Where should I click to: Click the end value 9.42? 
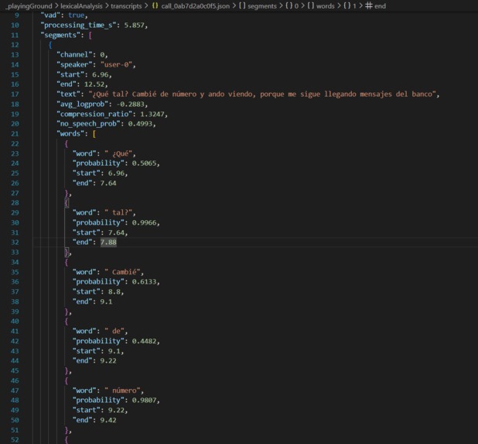point(108,420)
